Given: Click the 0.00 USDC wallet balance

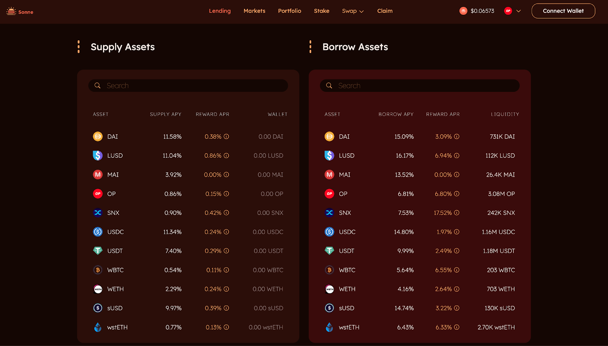Looking at the screenshot, I should click(x=268, y=232).
